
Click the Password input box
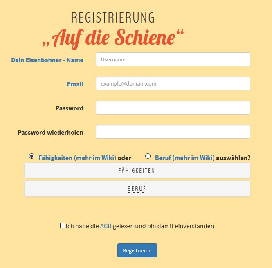pyautogui.click(x=173, y=108)
